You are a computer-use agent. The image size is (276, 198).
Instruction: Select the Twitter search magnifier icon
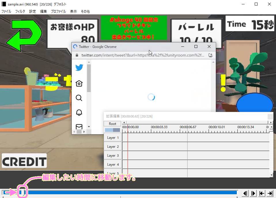coord(79,98)
